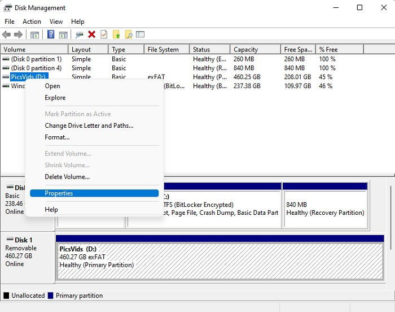Click the checklist settings toolbar icon
The width and height of the screenshot is (395, 312).
141,34
